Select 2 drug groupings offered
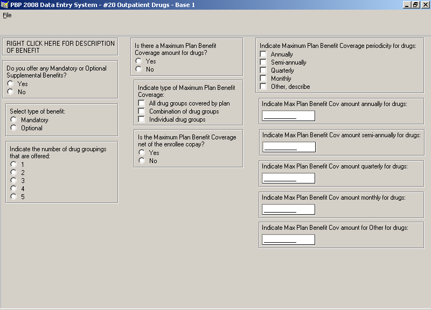 click(13, 172)
